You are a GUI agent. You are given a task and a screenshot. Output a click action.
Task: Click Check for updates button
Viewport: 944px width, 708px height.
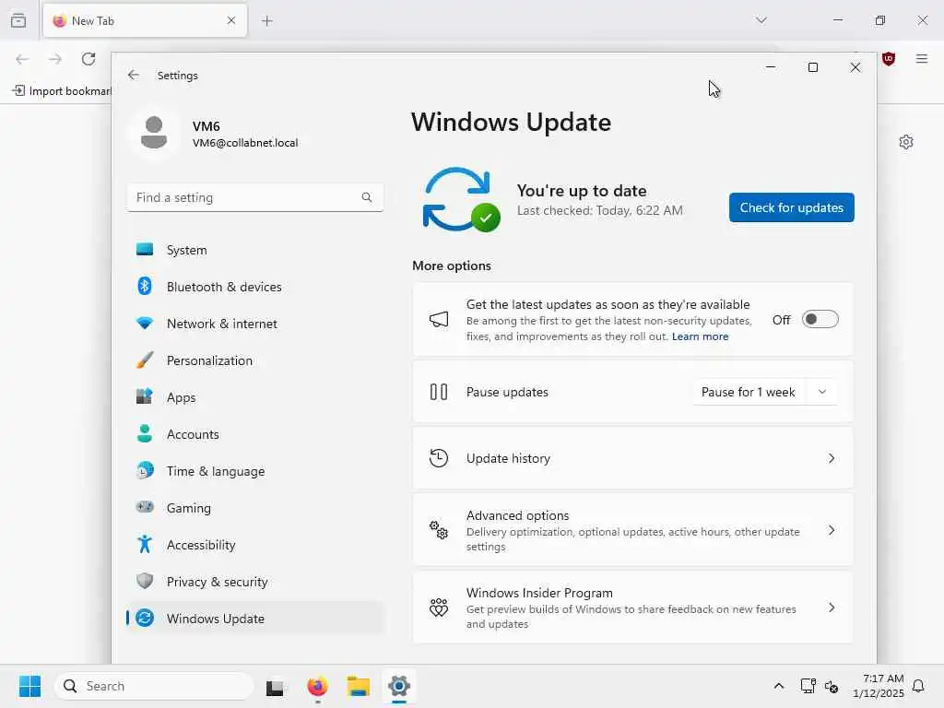[x=791, y=207]
